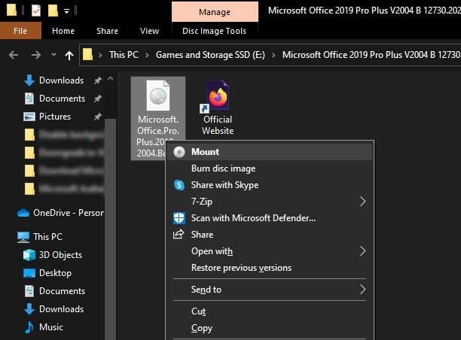Click the 3D Objects cube icon

29,255
